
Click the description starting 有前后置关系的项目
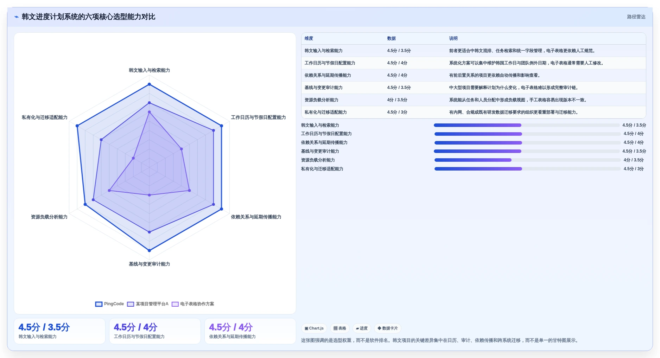(495, 75)
